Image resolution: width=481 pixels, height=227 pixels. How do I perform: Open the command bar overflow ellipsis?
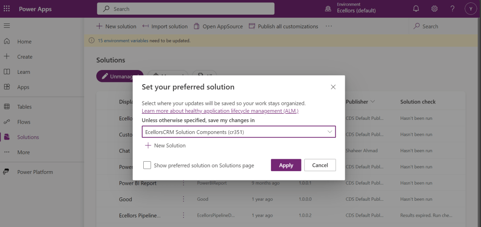point(329,26)
